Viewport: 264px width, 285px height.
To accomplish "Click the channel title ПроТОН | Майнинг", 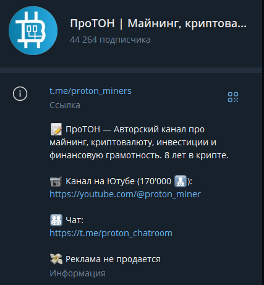I will 158,23.
